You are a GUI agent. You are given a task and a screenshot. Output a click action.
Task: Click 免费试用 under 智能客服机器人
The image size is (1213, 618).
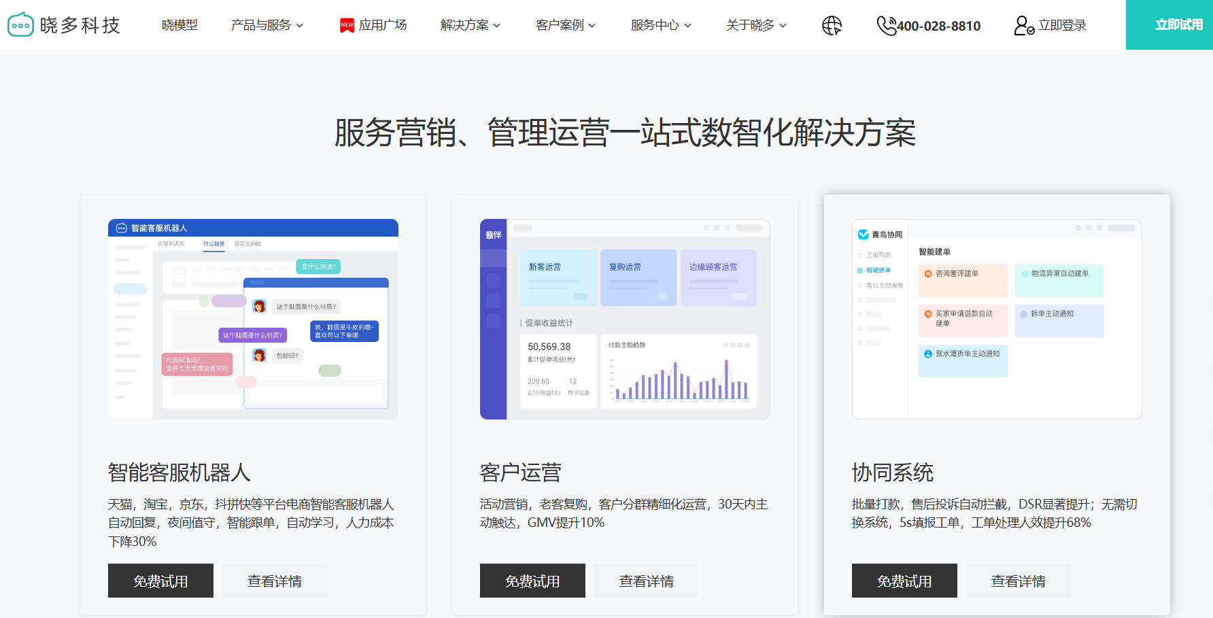[160, 581]
